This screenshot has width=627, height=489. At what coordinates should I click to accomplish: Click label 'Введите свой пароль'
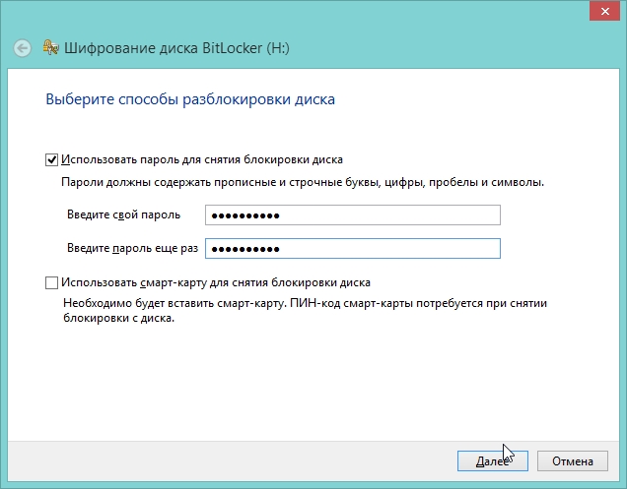123,214
